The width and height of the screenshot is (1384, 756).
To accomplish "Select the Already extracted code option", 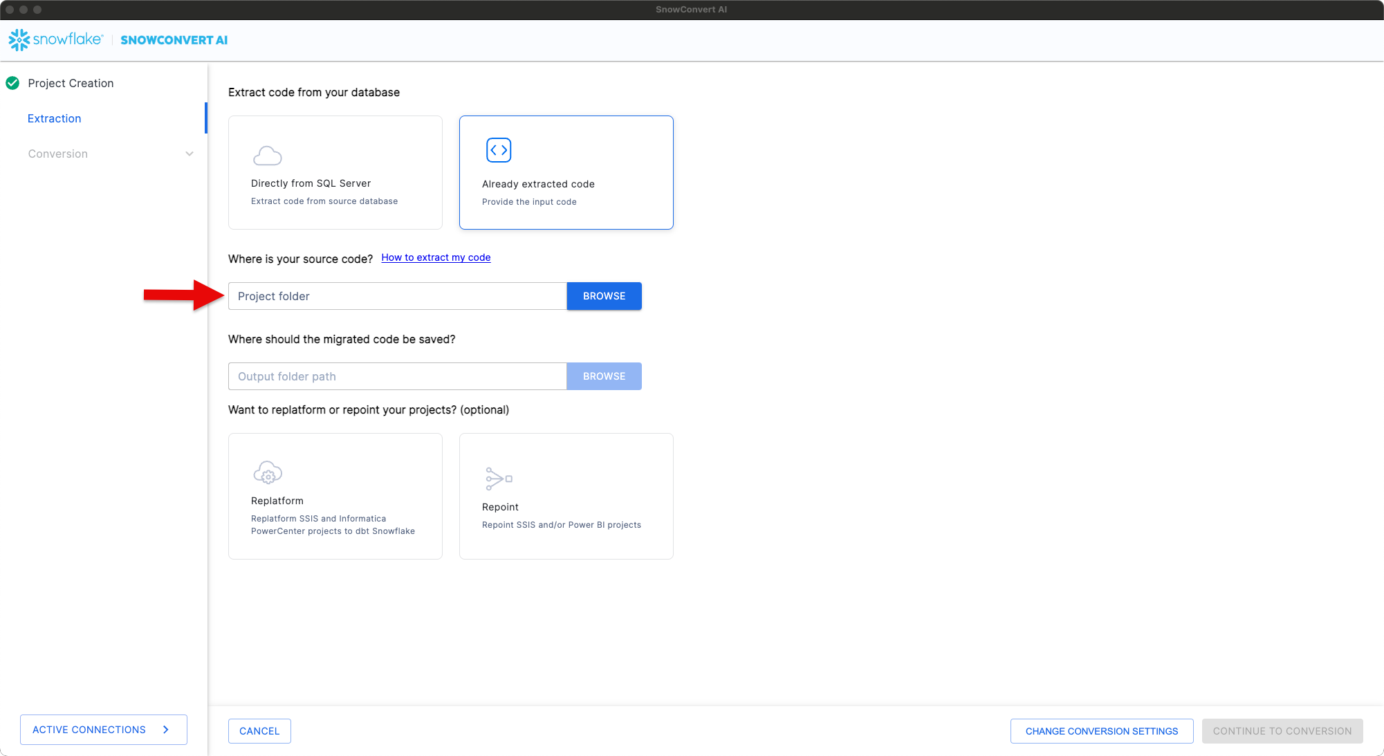I will tap(566, 172).
